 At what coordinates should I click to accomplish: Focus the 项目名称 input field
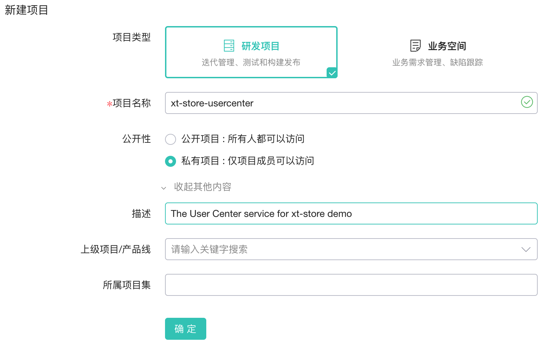[x=344, y=103]
